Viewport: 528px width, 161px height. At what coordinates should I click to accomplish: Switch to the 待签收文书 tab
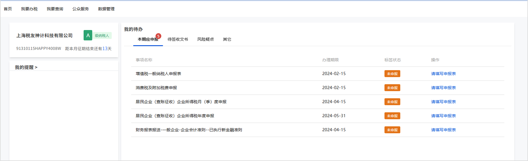tap(178, 40)
